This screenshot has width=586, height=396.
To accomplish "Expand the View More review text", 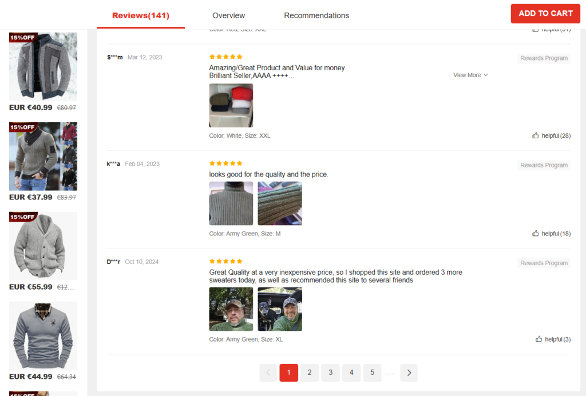I will coord(470,75).
